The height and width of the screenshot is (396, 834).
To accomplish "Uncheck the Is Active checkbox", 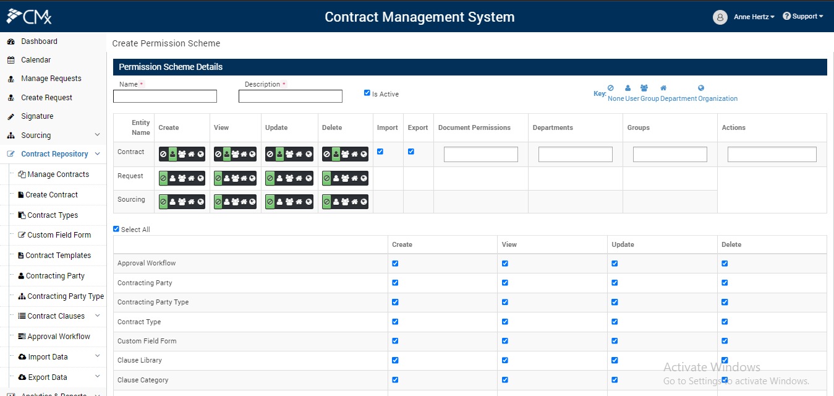I will click(367, 93).
